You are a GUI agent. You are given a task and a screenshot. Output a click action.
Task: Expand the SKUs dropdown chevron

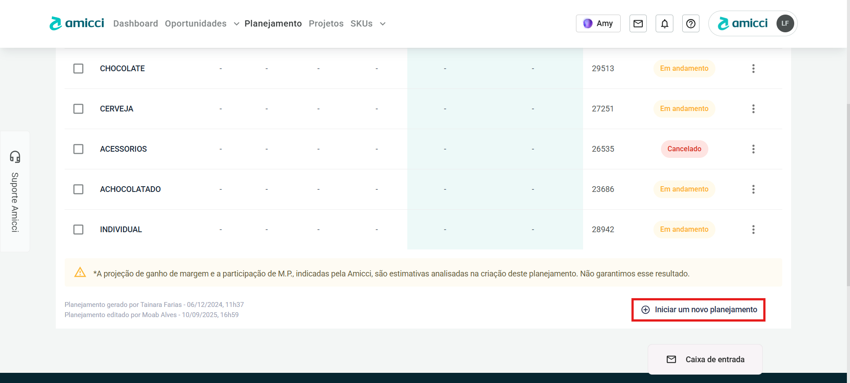(382, 24)
